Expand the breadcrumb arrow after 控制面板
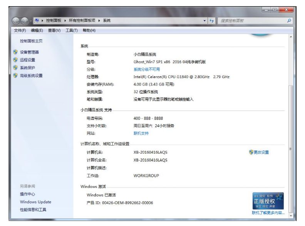The height and width of the screenshot is (226, 305). tap(65, 20)
